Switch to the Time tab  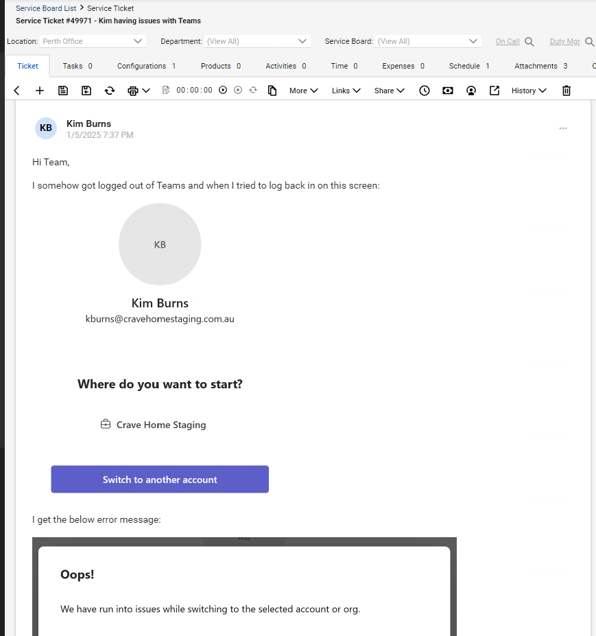tap(344, 66)
